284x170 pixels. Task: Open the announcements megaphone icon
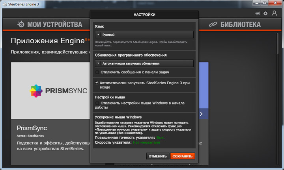[257, 13]
